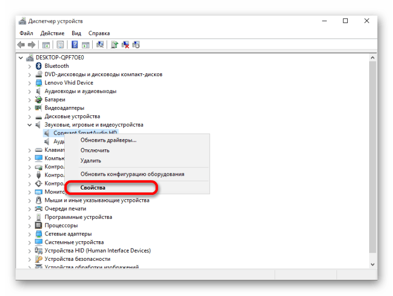This screenshot has width=393, height=296.
Task: Click the uninstall device red-cross icon
Action: click(x=125, y=45)
